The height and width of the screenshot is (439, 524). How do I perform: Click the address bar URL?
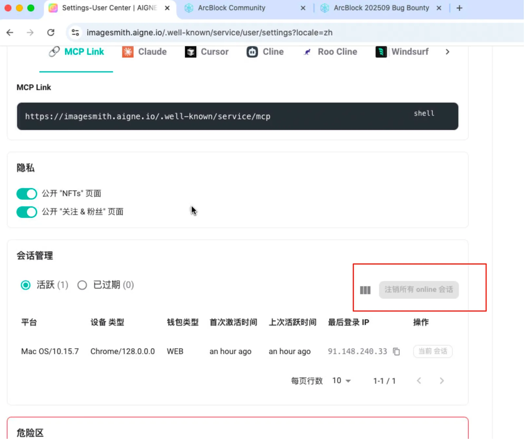tap(210, 32)
